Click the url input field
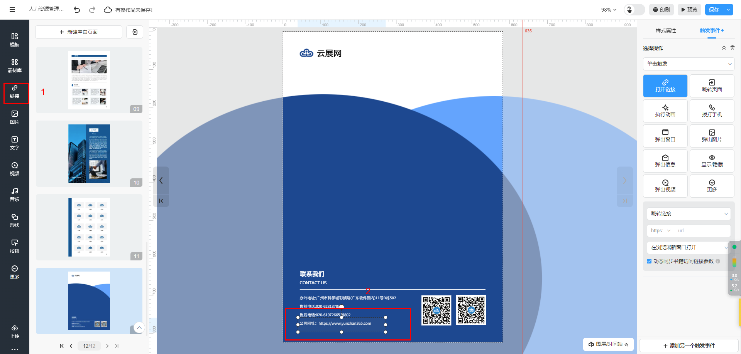Image resolution: width=741 pixels, height=354 pixels. 702,231
